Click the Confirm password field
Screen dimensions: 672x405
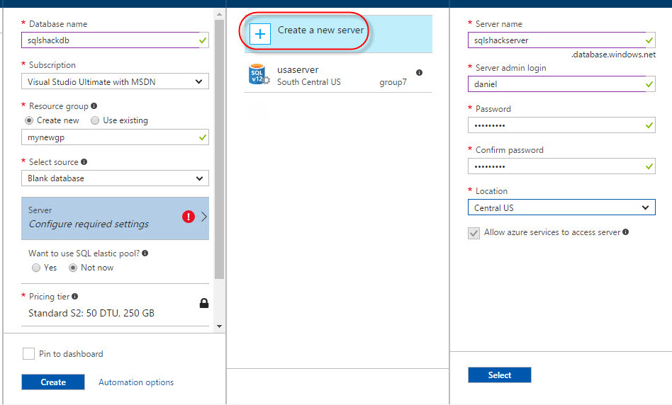point(561,166)
